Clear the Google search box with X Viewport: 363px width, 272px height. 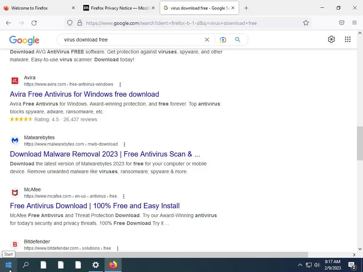[x=207, y=40]
